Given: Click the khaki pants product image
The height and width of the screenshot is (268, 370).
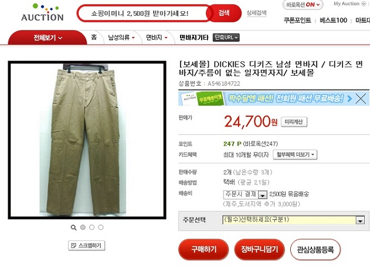Looking at the screenshot, I should pos(87,140).
